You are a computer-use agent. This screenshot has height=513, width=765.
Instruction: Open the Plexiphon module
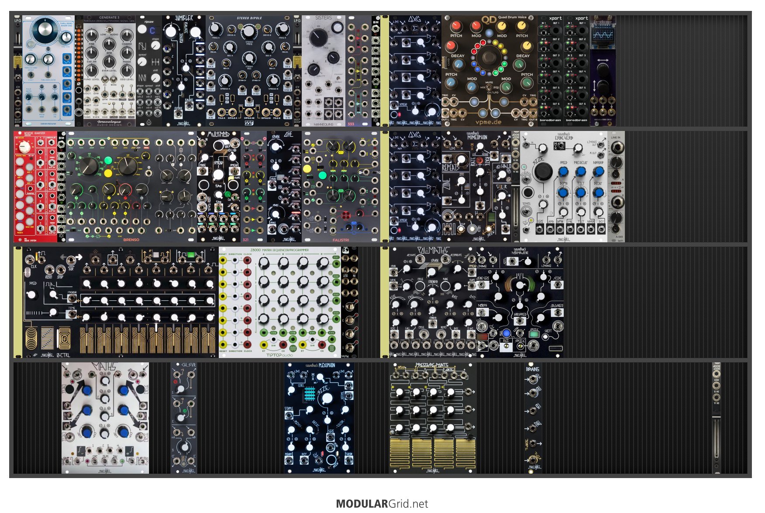click(x=319, y=418)
